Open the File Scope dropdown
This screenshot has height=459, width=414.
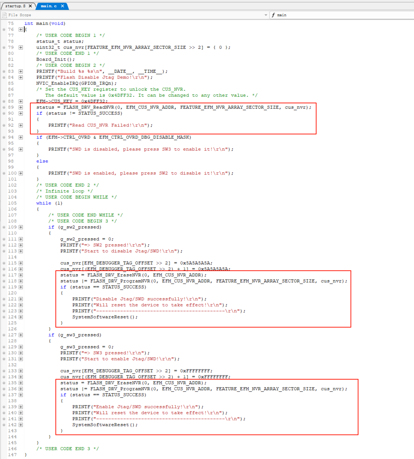(x=266, y=15)
